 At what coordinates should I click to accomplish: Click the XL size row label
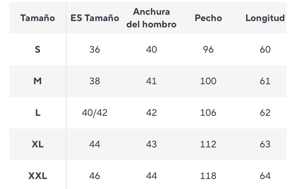point(38,144)
